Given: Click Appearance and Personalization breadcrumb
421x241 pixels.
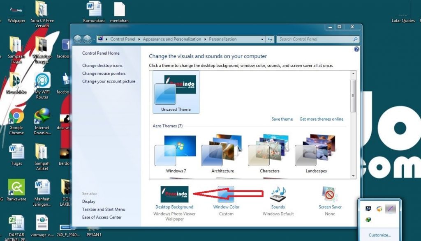Looking at the screenshot, I should [172, 39].
